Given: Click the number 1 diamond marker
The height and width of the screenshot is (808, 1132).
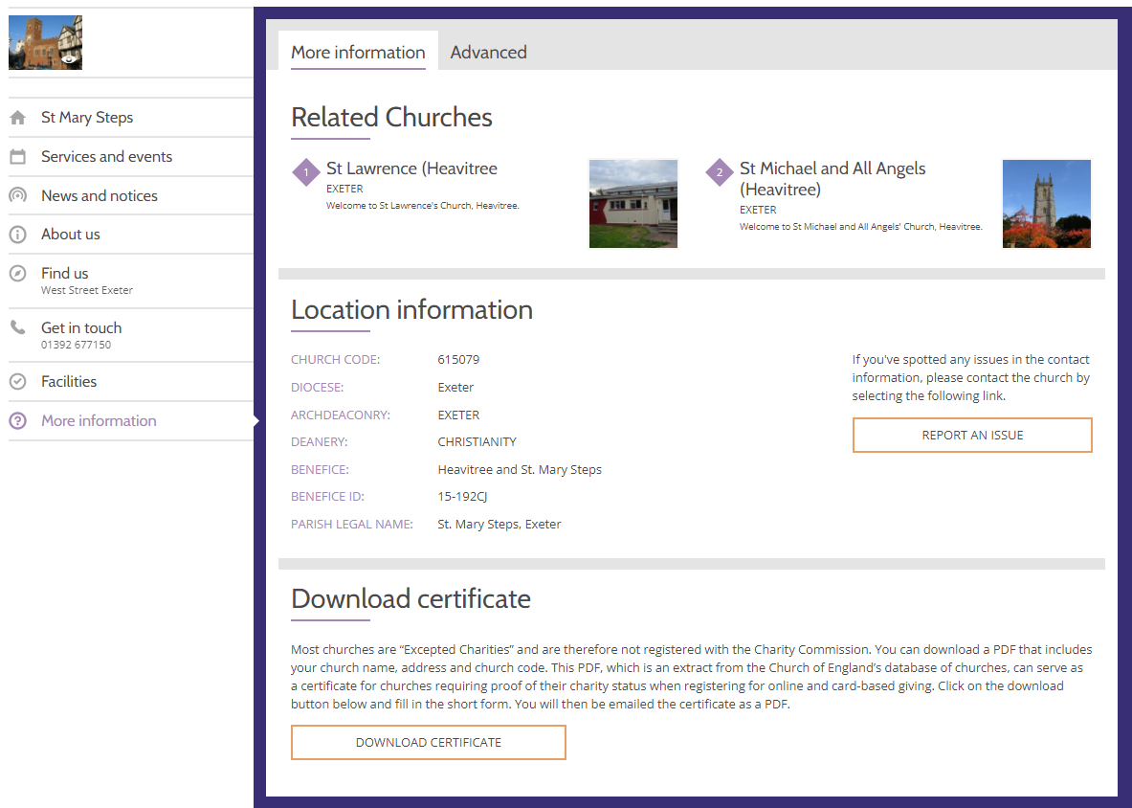Looking at the screenshot, I should (305, 173).
